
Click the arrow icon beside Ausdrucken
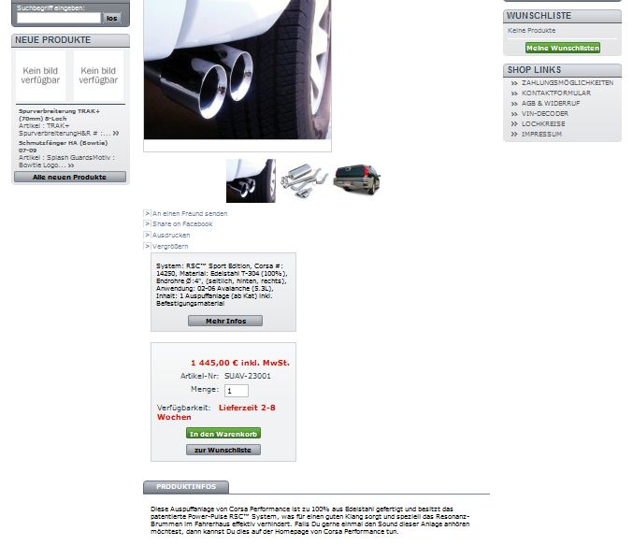pos(148,235)
